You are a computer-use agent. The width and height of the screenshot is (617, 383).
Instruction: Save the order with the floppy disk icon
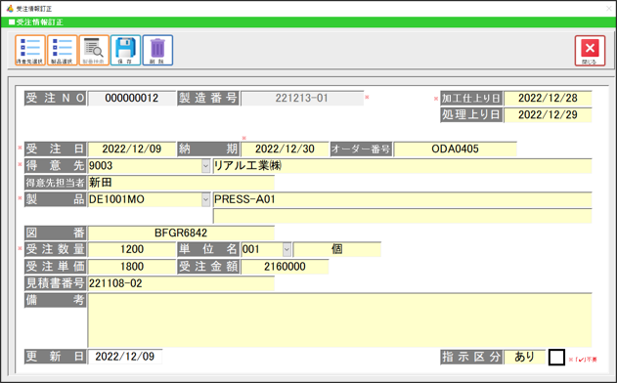(125, 50)
